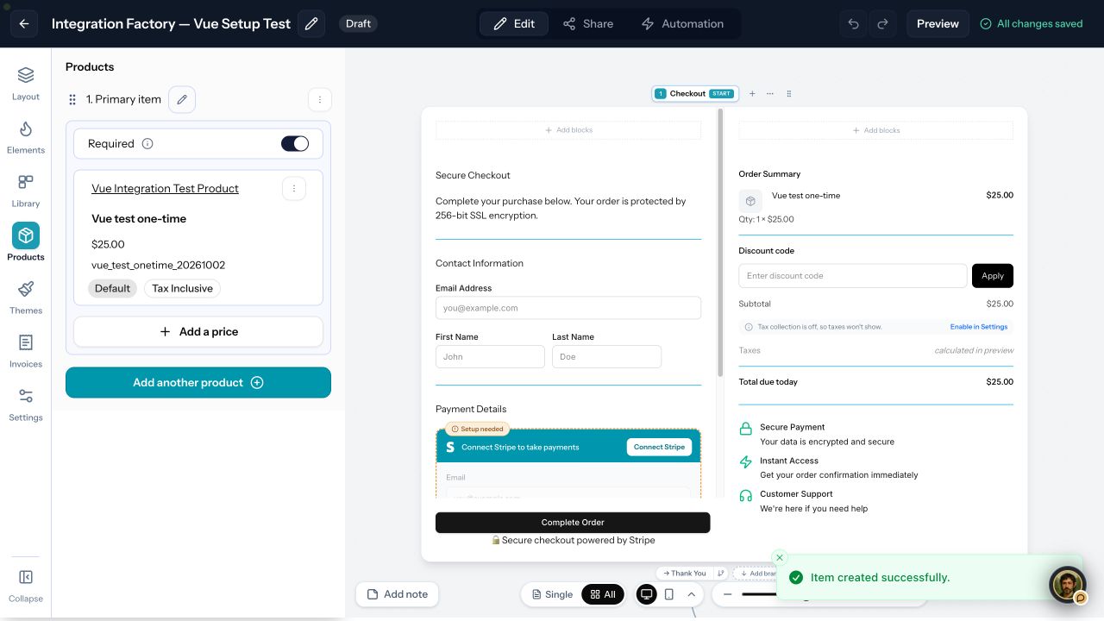Image resolution: width=1104 pixels, height=621 pixels.
Task: Go back using the top-left arrow
Action: pos(24,24)
